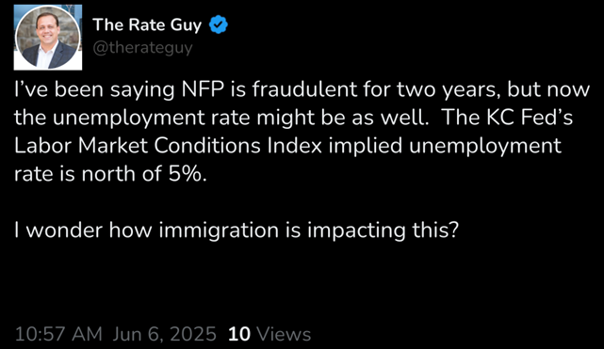Click the words implied unemployment
This screenshot has height=349, width=604.
click(445, 146)
